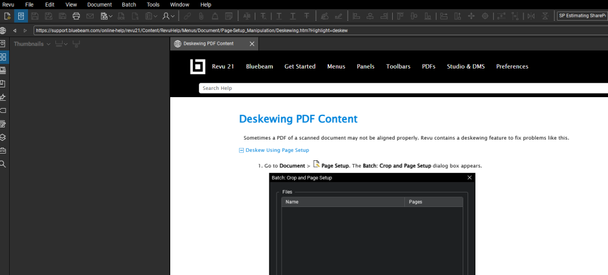Open the Toolbars help navigation link
This screenshot has width=608, height=275.
coord(398,67)
